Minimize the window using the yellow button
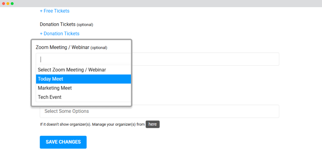Image resolution: width=322 pixels, height=154 pixels. [8, 4]
